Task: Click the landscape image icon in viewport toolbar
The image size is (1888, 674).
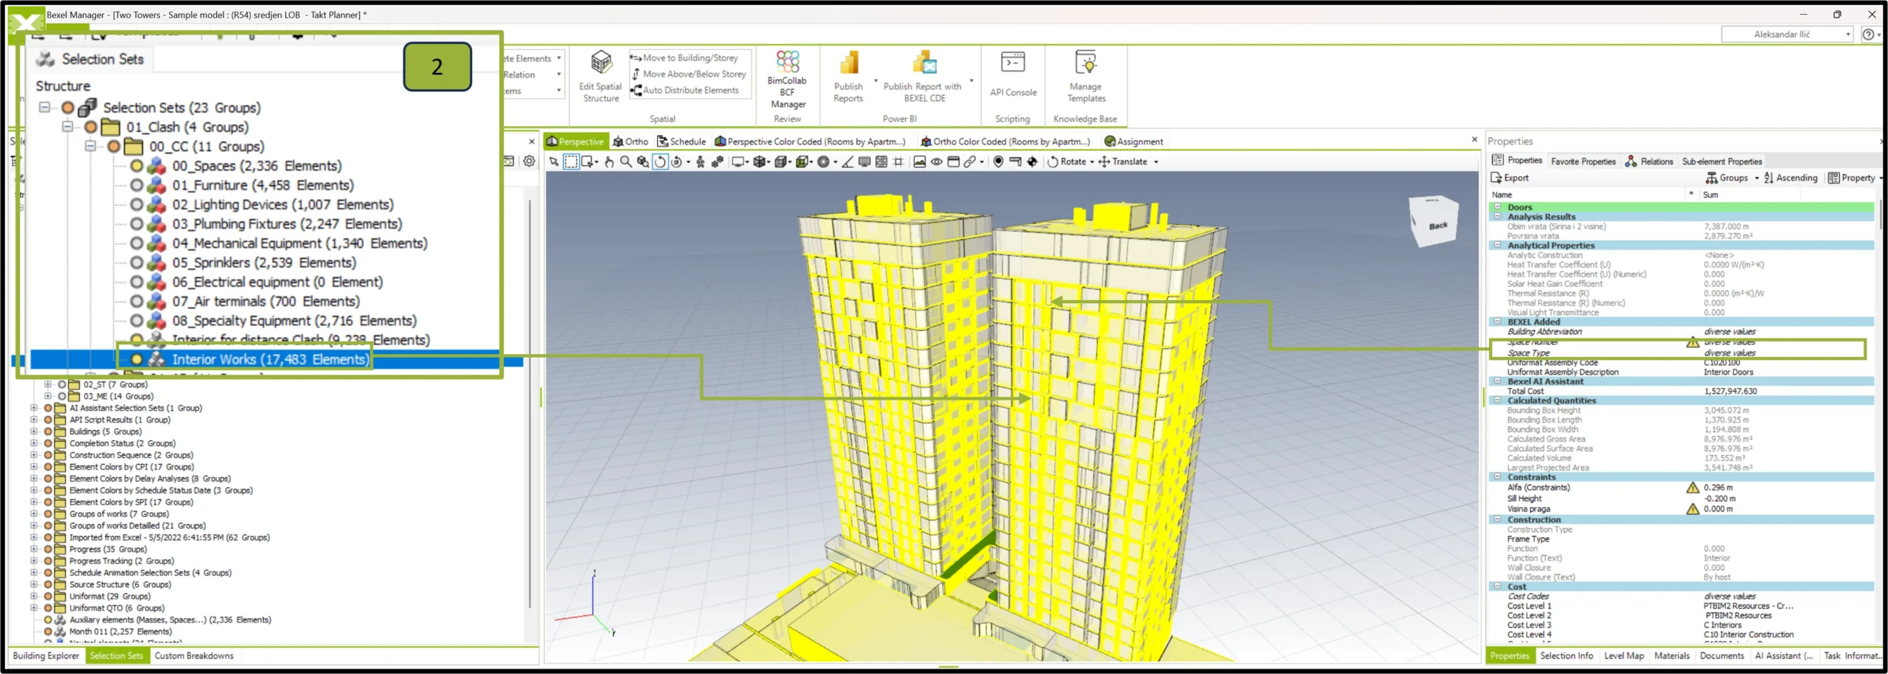Action: 920,161
